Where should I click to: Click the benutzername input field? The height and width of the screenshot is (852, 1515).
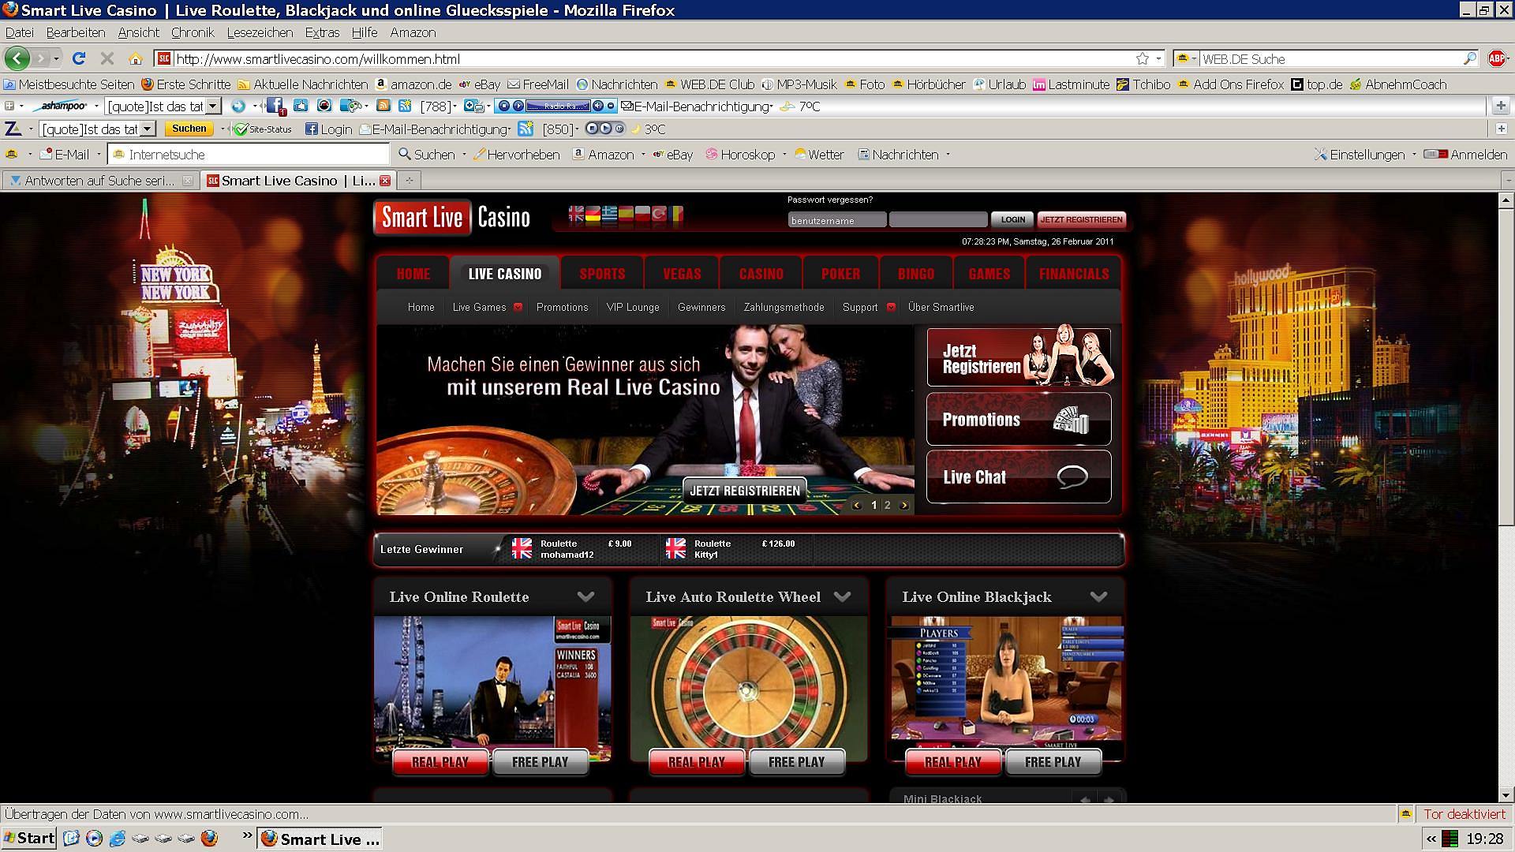[x=836, y=220]
